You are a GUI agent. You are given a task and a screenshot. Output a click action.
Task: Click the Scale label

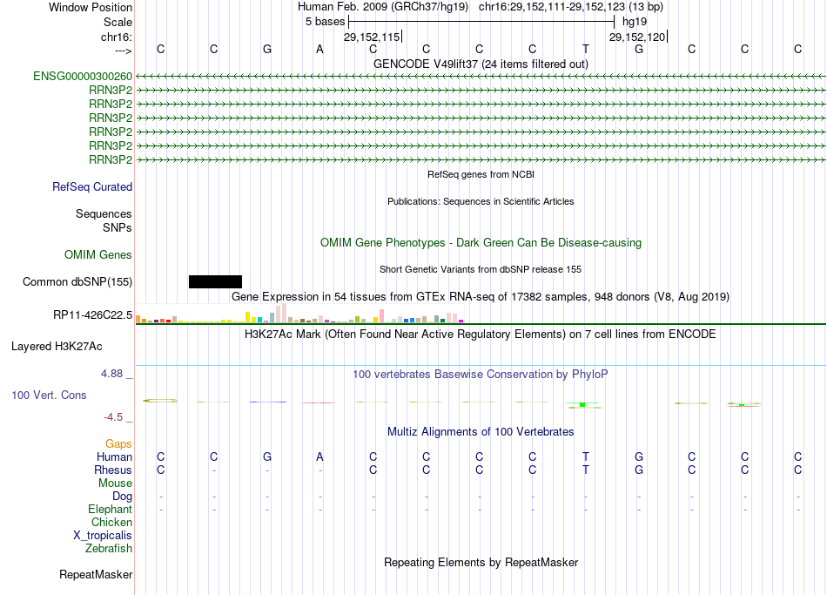pyautogui.click(x=118, y=22)
